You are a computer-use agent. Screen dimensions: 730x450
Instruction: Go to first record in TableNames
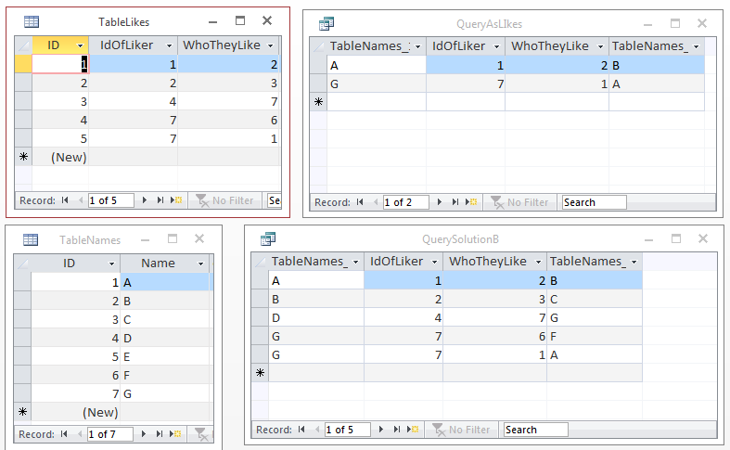pyautogui.click(x=64, y=434)
